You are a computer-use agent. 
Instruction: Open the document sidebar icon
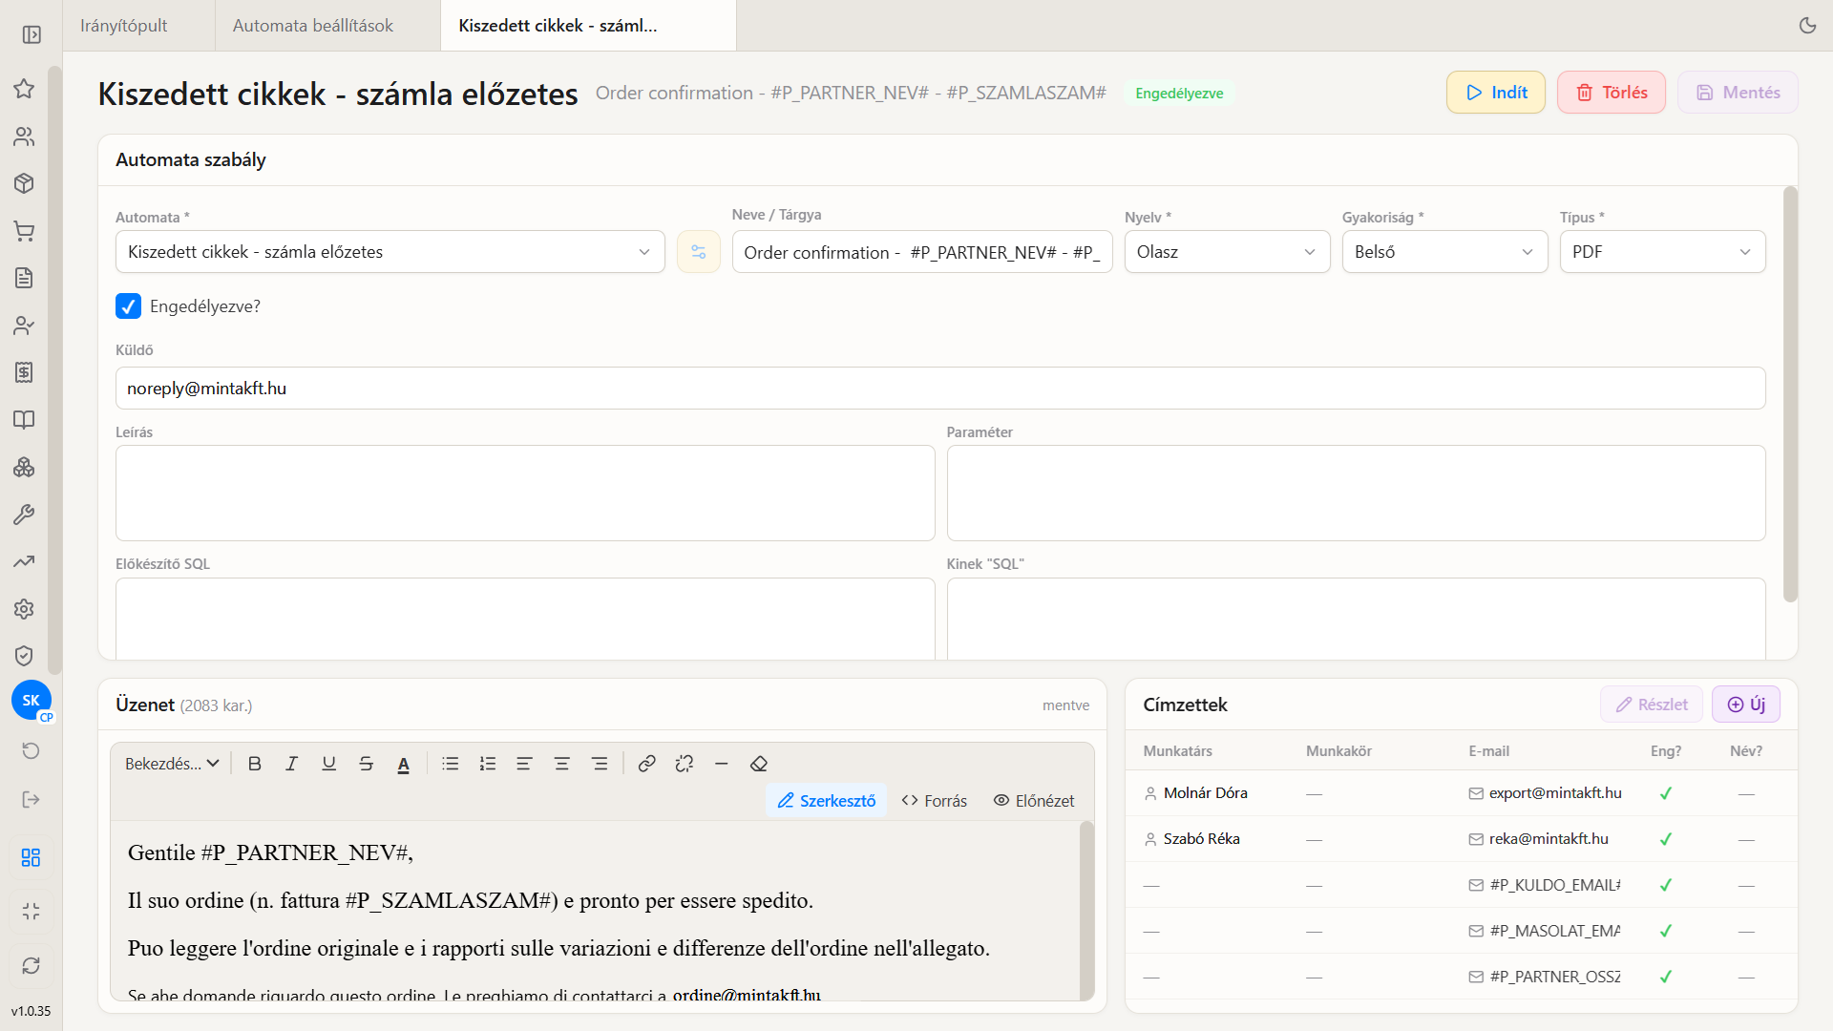click(24, 278)
